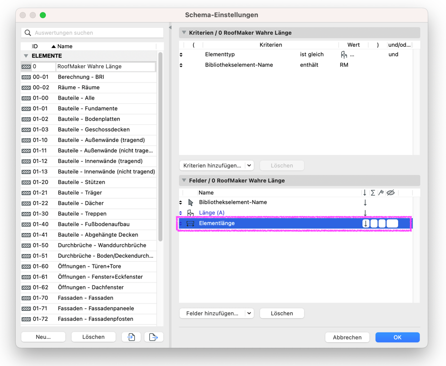The width and height of the screenshot is (446, 366).
Task: Click the Name column header in Felder
Action: tap(206, 193)
